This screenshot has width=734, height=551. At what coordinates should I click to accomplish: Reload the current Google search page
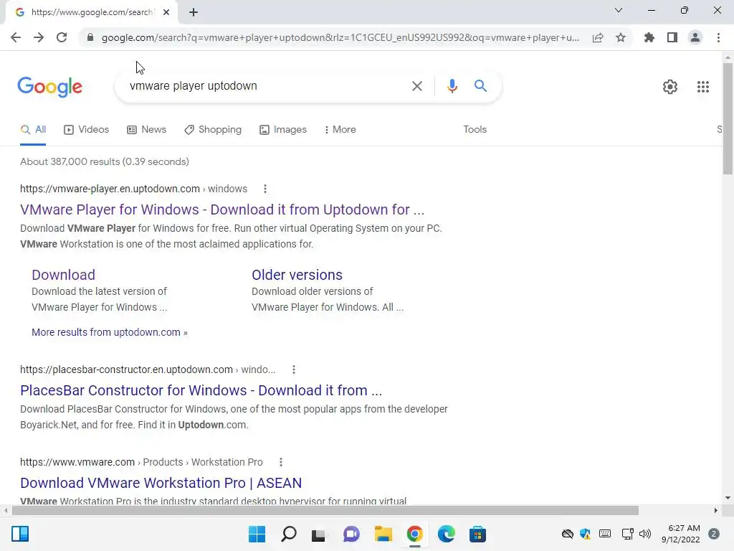pos(62,37)
